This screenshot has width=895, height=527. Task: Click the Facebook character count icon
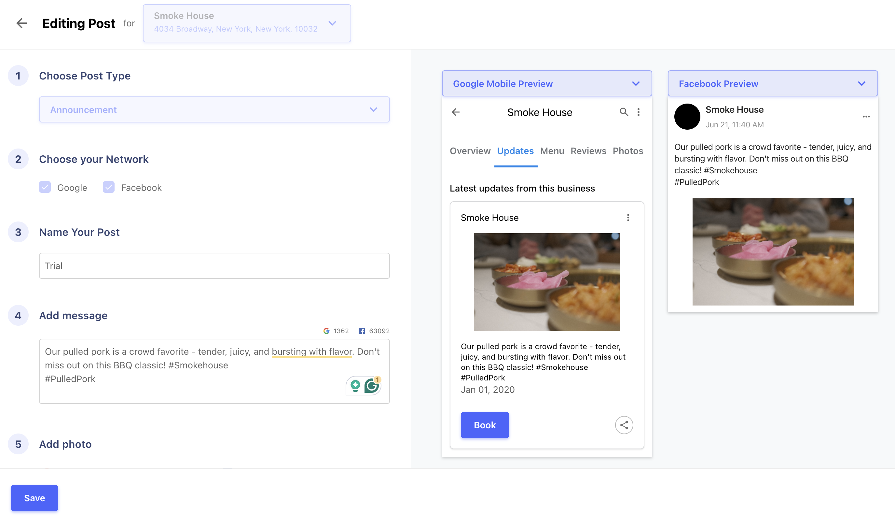pyautogui.click(x=362, y=331)
